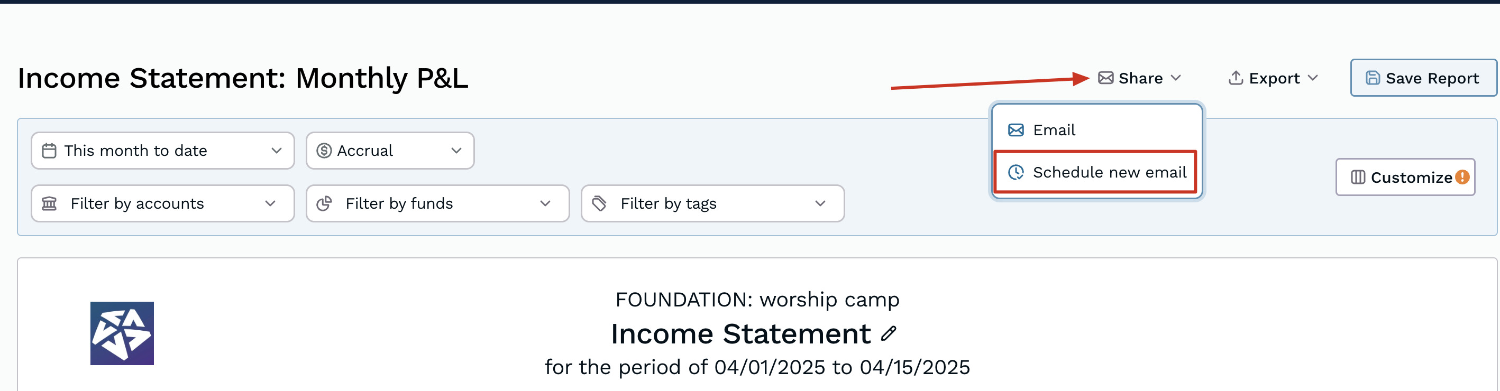
Task: Click the organization logo thumbnail
Action: point(122,333)
